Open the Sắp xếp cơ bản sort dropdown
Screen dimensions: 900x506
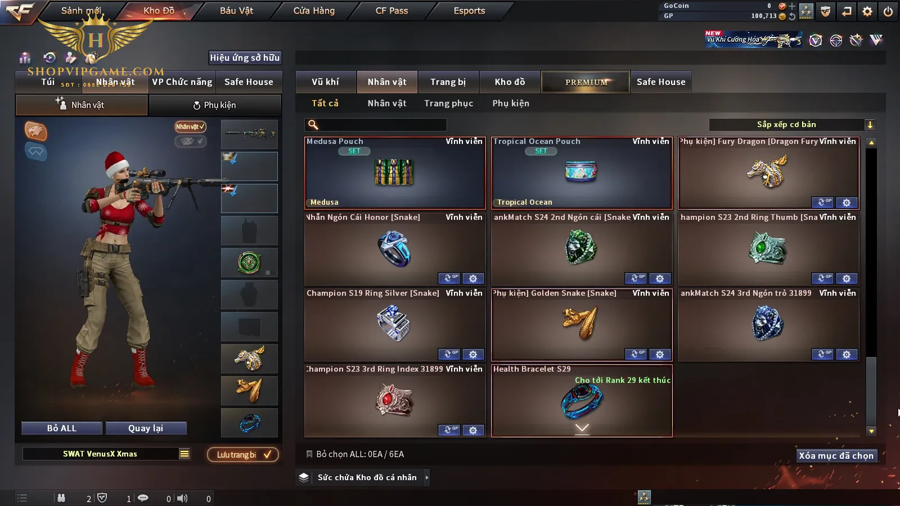coord(793,125)
